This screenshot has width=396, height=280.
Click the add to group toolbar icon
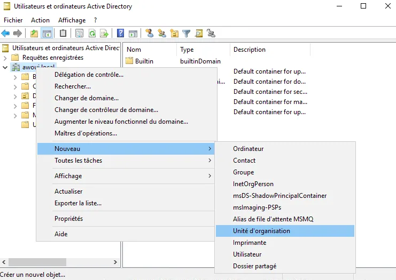click(211, 33)
